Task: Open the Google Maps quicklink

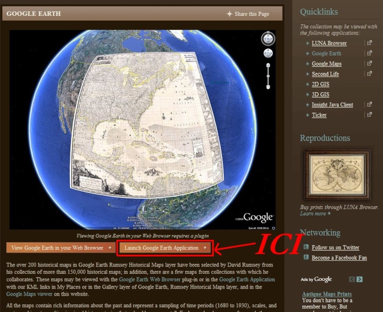Action: [327, 64]
